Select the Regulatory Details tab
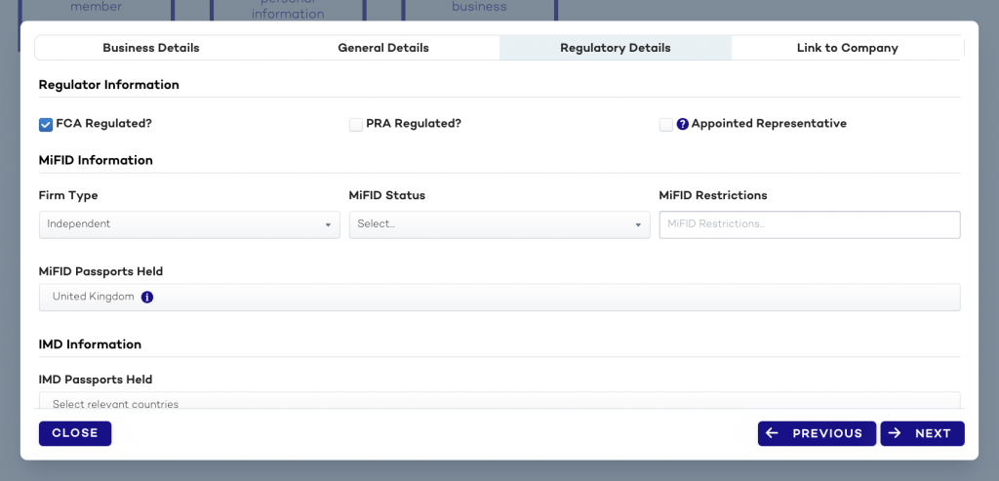Screen dimensions: 999x481 tap(616, 48)
